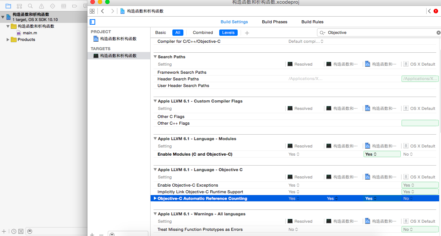Image resolution: width=441 pixels, height=236 pixels.
Task: Clear the Objective search field
Action: 438,32
